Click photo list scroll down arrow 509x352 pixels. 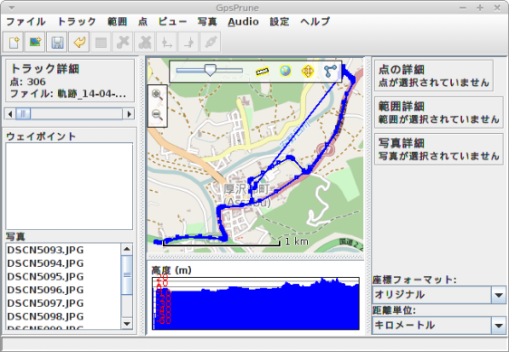point(127,323)
